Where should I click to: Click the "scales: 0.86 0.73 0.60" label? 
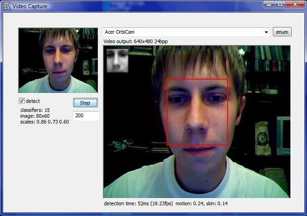tap(45, 121)
